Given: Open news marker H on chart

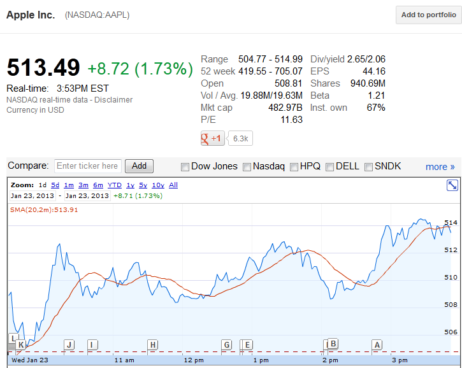Looking at the screenshot, I should 153,344.
